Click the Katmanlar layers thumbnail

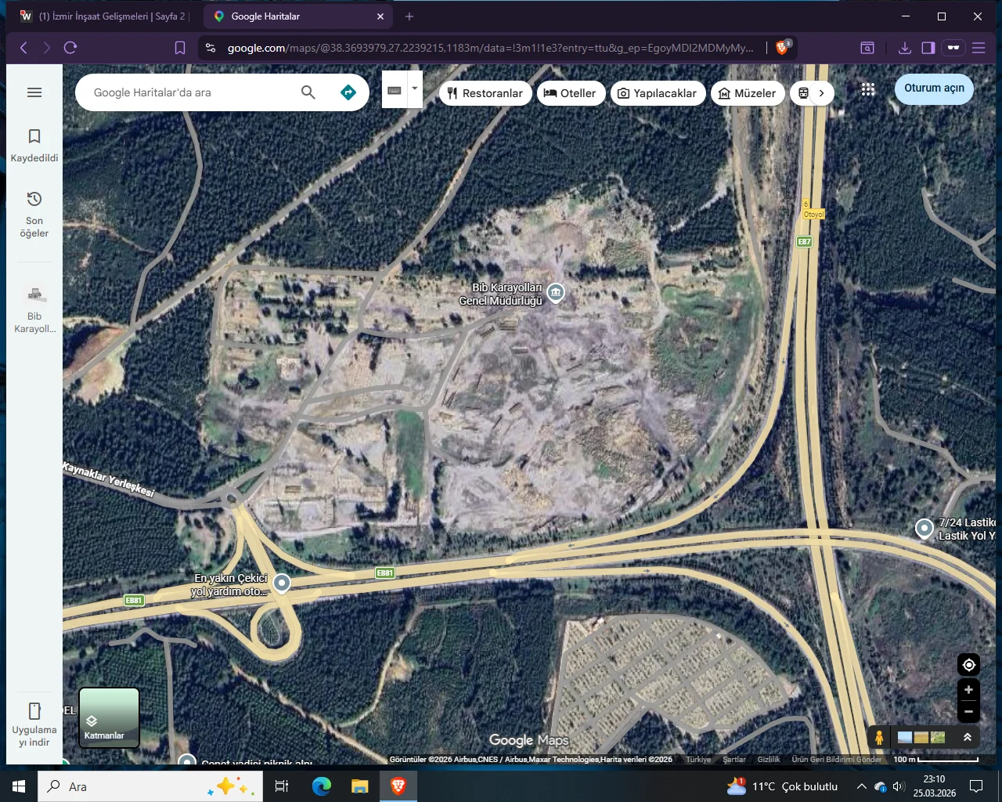click(109, 717)
